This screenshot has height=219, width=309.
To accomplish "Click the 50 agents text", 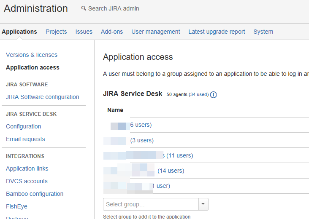I will [177, 95].
